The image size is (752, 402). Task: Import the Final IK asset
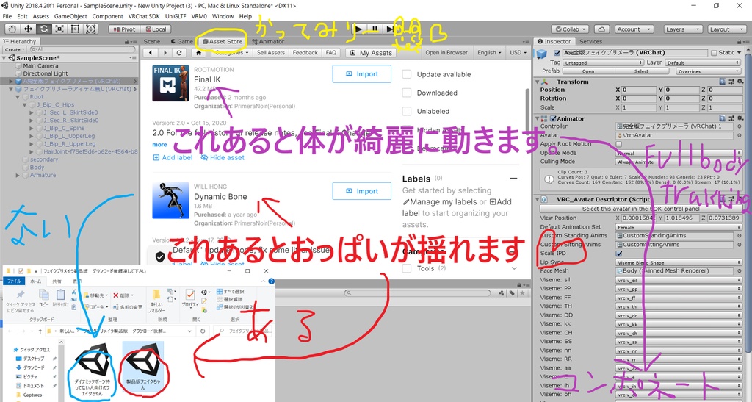(x=361, y=74)
